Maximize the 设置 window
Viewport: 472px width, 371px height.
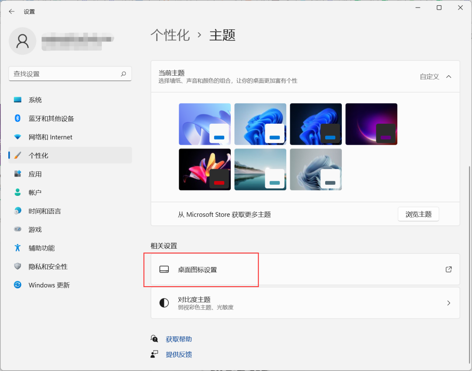point(439,7)
